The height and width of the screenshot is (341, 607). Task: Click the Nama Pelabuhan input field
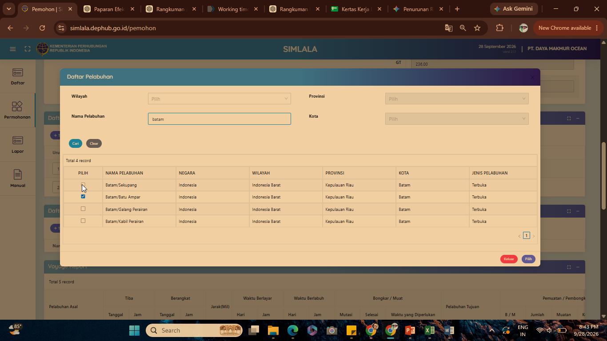[x=220, y=119]
